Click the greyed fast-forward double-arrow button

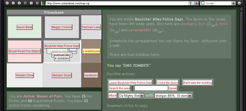tap(25, 3)
